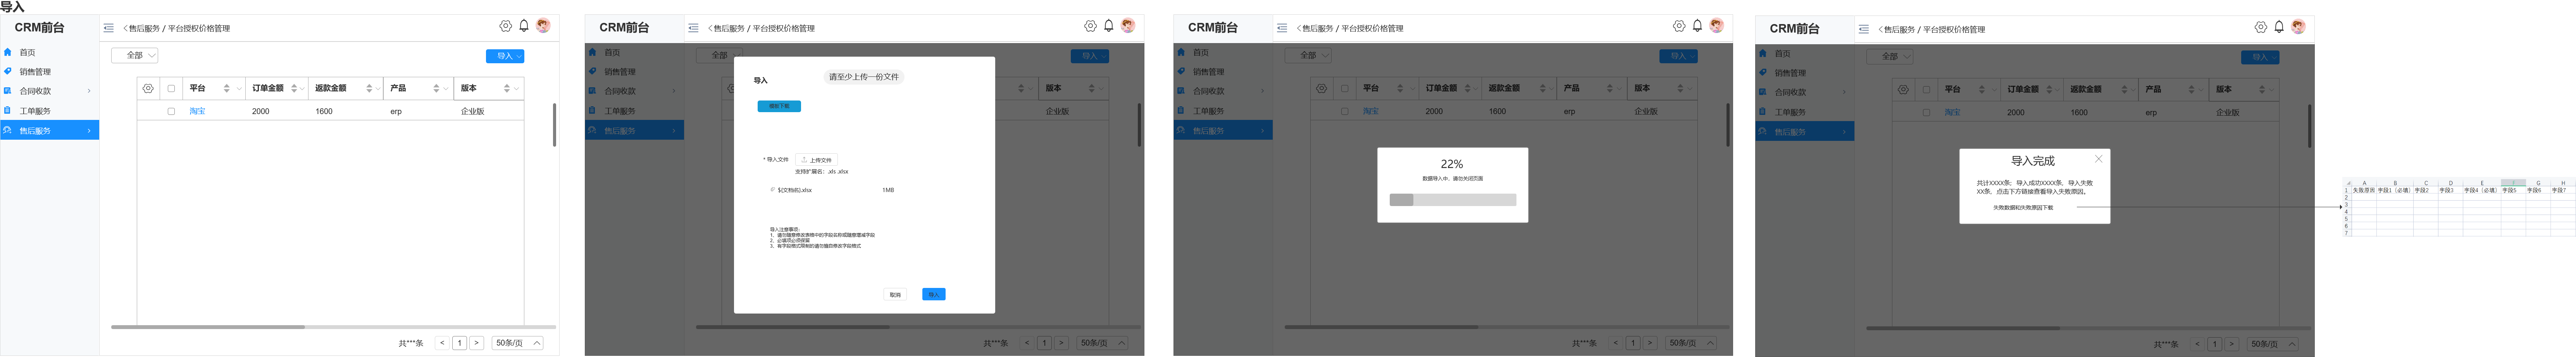Select 首页 in 导入完成 screen sidebar
2576x357 pixels.
click(x=1805, y=53)
